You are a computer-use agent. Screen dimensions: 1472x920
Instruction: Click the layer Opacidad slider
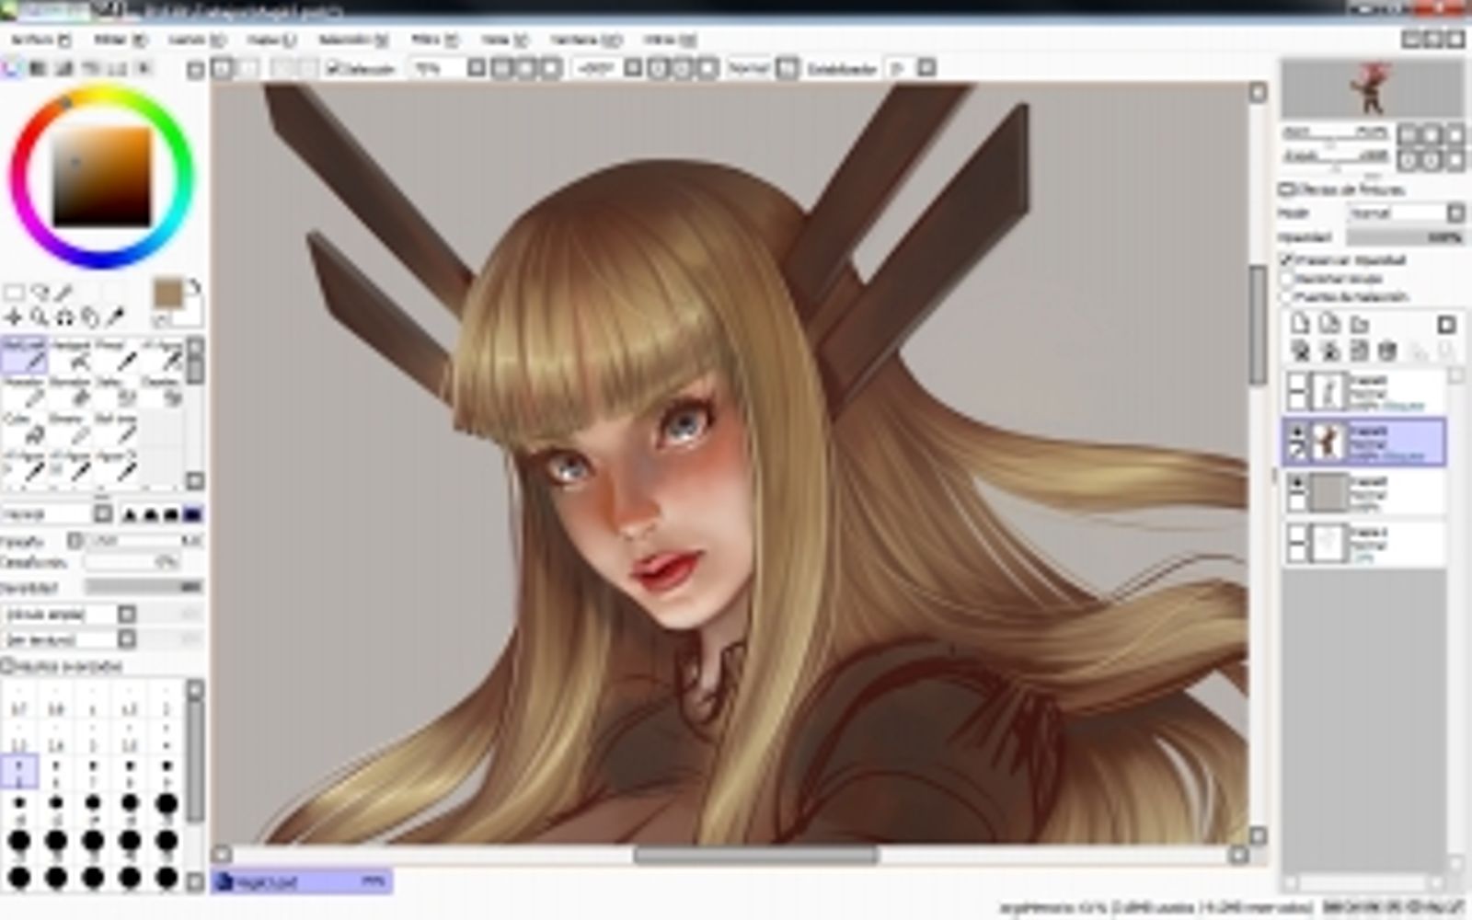pyautogui.click(x=1406, y=237)
